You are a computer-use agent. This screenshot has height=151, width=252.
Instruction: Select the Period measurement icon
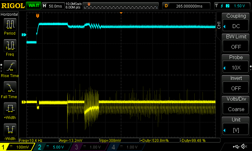point(10,25)
